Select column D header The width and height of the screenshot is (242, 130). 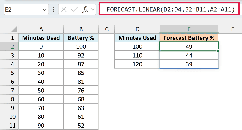[137, 29]
